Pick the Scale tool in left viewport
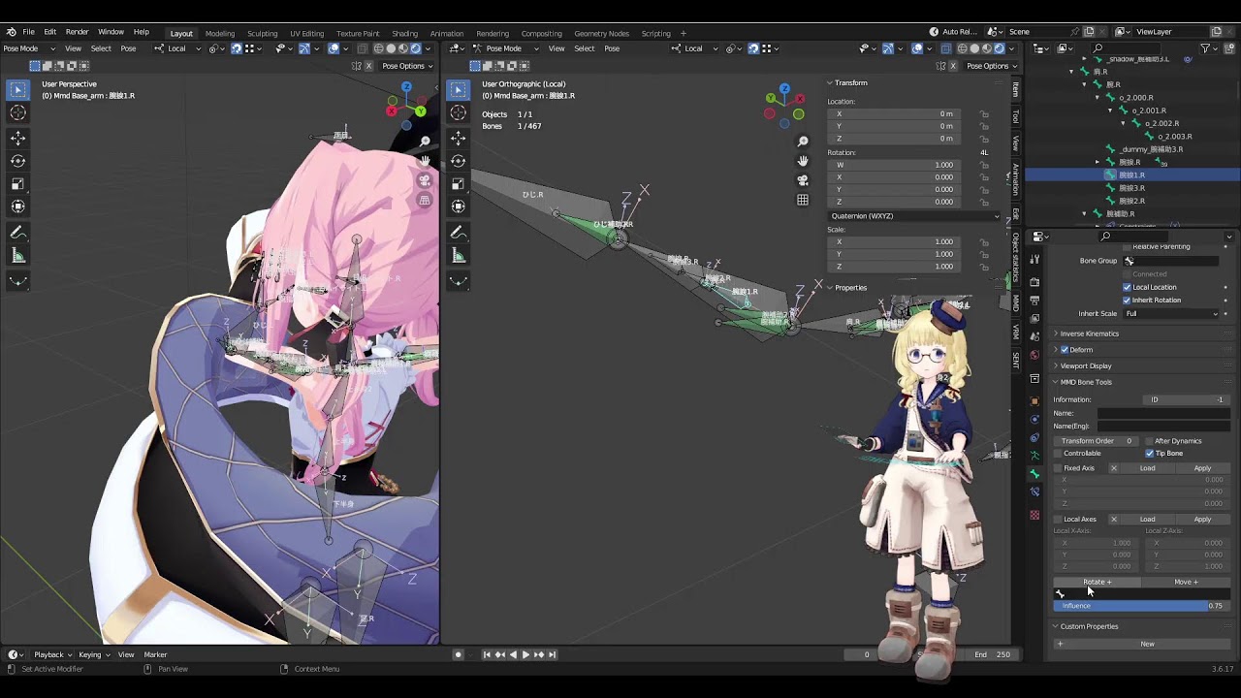The height and width of the screenshot is (698, 1241). point(17,183)
